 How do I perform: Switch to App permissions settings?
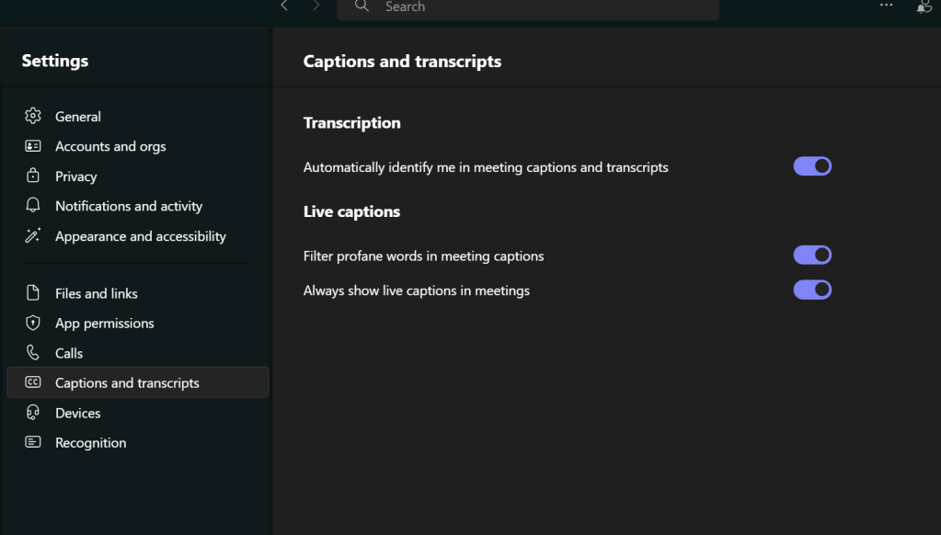[104, 323]
